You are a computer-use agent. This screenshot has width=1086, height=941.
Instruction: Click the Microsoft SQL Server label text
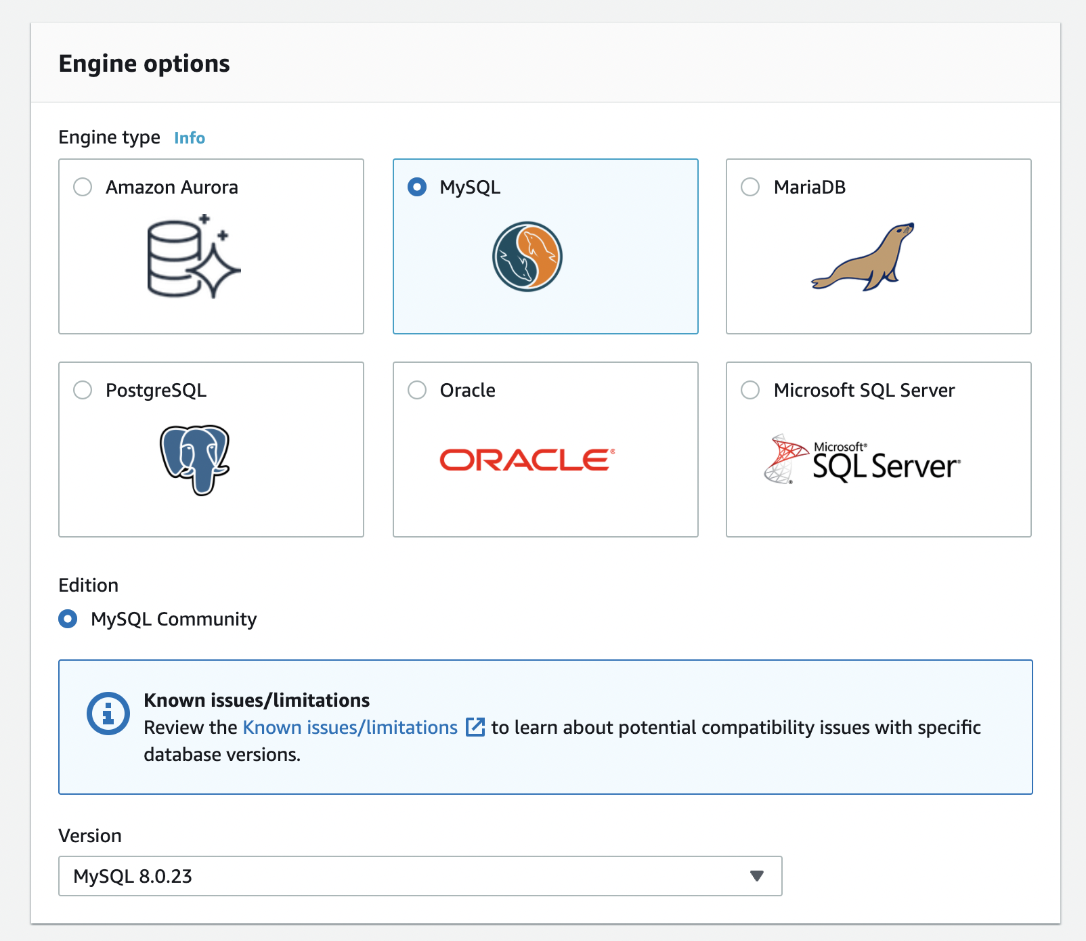[x=865, y=390]
